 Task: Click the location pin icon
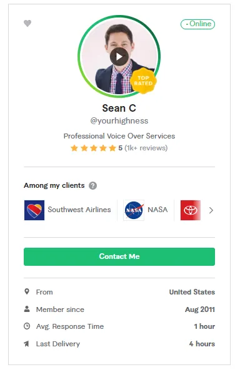point(27,291)
